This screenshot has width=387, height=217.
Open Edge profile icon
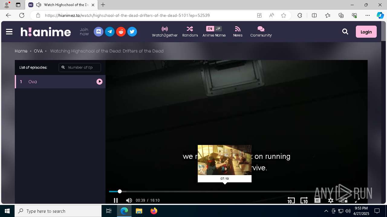(7, 5)
